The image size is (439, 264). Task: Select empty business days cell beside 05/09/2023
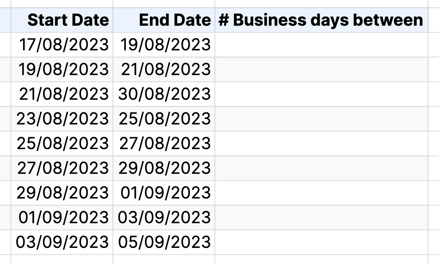pyautogui.click(x=322, y=242)
